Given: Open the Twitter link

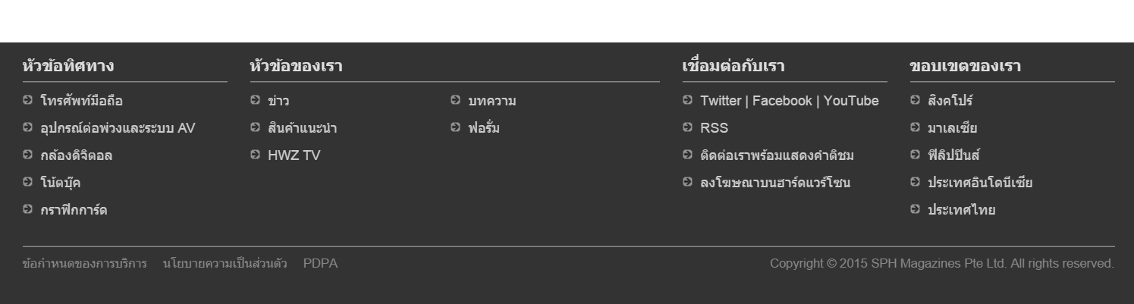Looking at the screenshot, I should click(721, 101).
